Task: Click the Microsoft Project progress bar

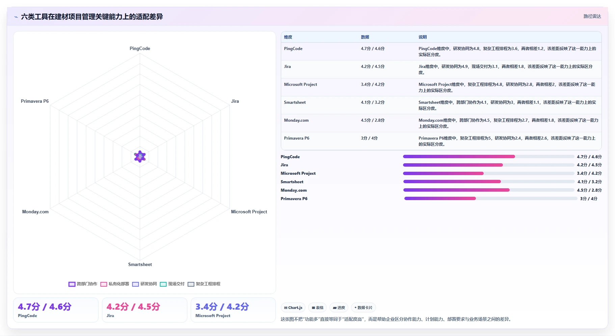Action: (488, 173)
